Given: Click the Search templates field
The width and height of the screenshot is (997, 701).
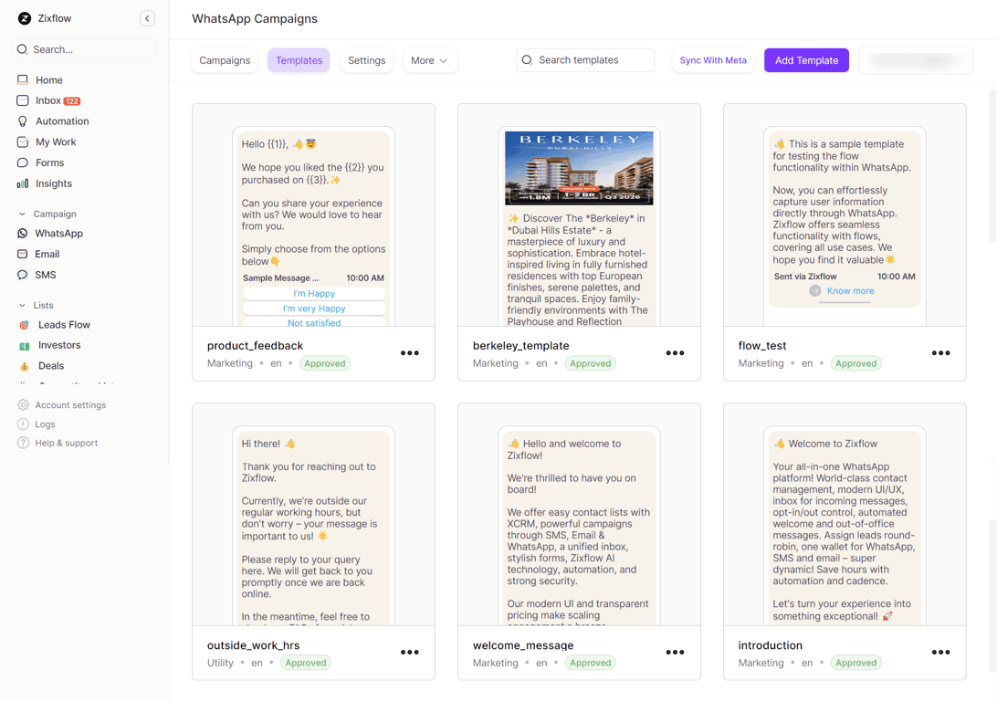Looking at the screenshot, I should click(x=585, y=60).
